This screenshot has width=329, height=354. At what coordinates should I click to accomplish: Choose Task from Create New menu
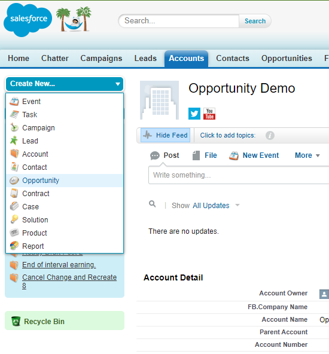click(x=65, y=115)
